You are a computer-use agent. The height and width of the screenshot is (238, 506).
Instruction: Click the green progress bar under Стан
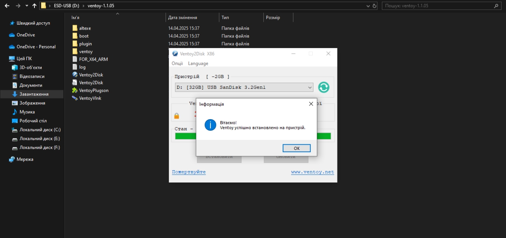click(253, 136)
